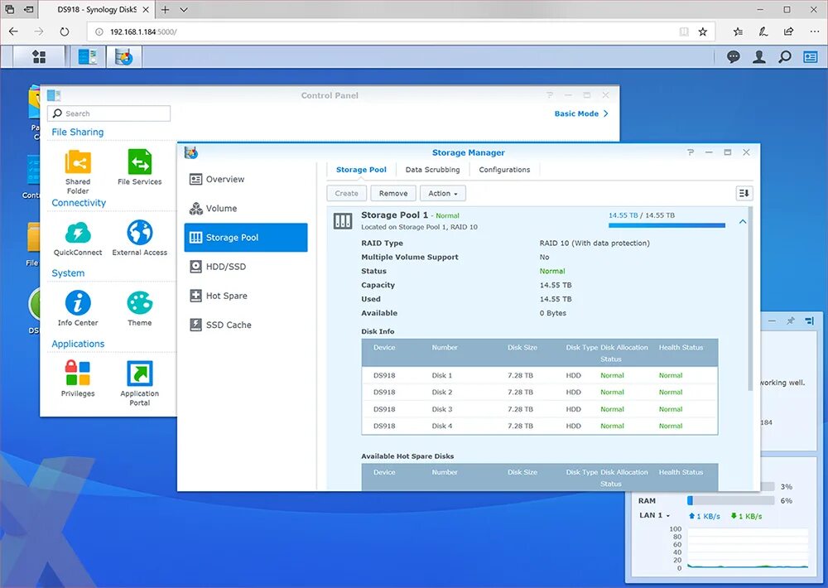The width and height of the screenshot is (828, 588).
Task: Open the DSM search magnifier icon
Action: pyautogui.click(x=785, y=56)
